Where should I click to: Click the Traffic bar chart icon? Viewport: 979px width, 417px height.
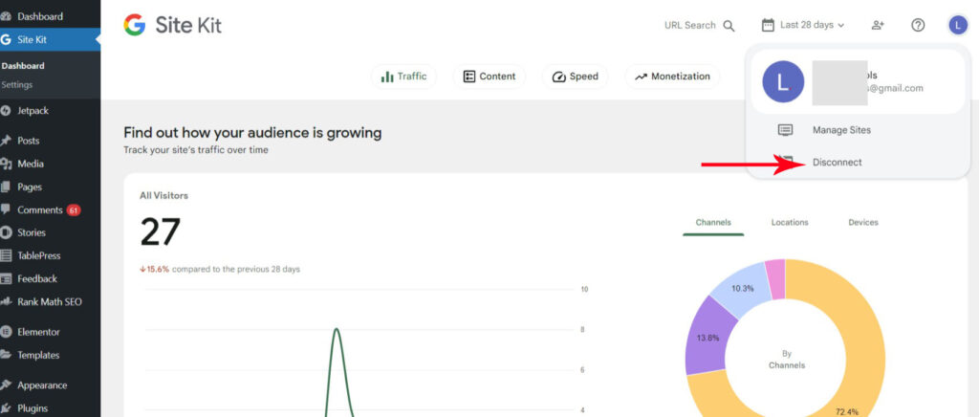click(x=387, y=77)
